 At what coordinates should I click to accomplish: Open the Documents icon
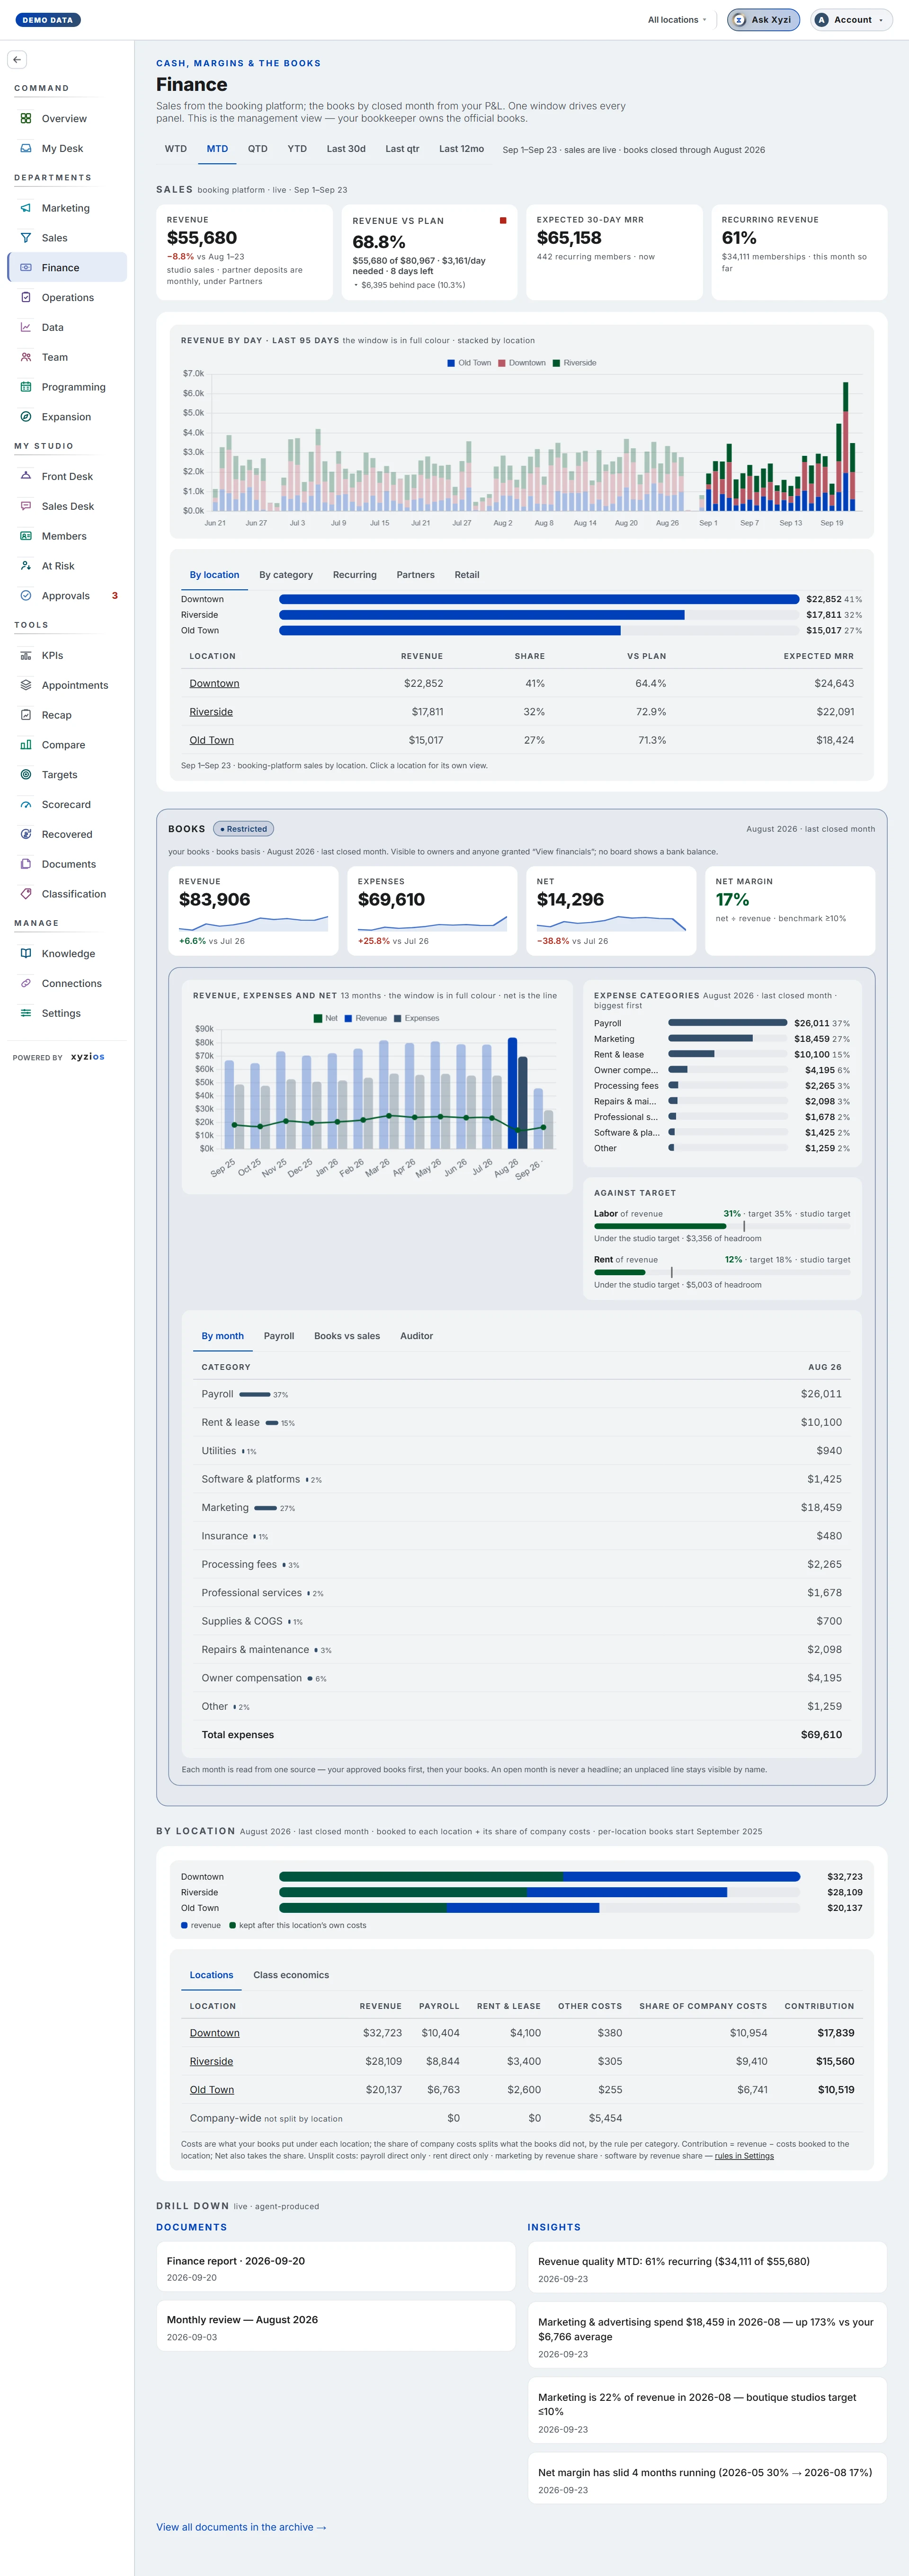pos(26,864)
